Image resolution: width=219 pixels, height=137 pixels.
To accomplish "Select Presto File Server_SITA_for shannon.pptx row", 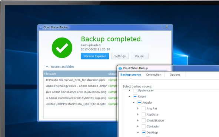I will (x=80, y=80).
